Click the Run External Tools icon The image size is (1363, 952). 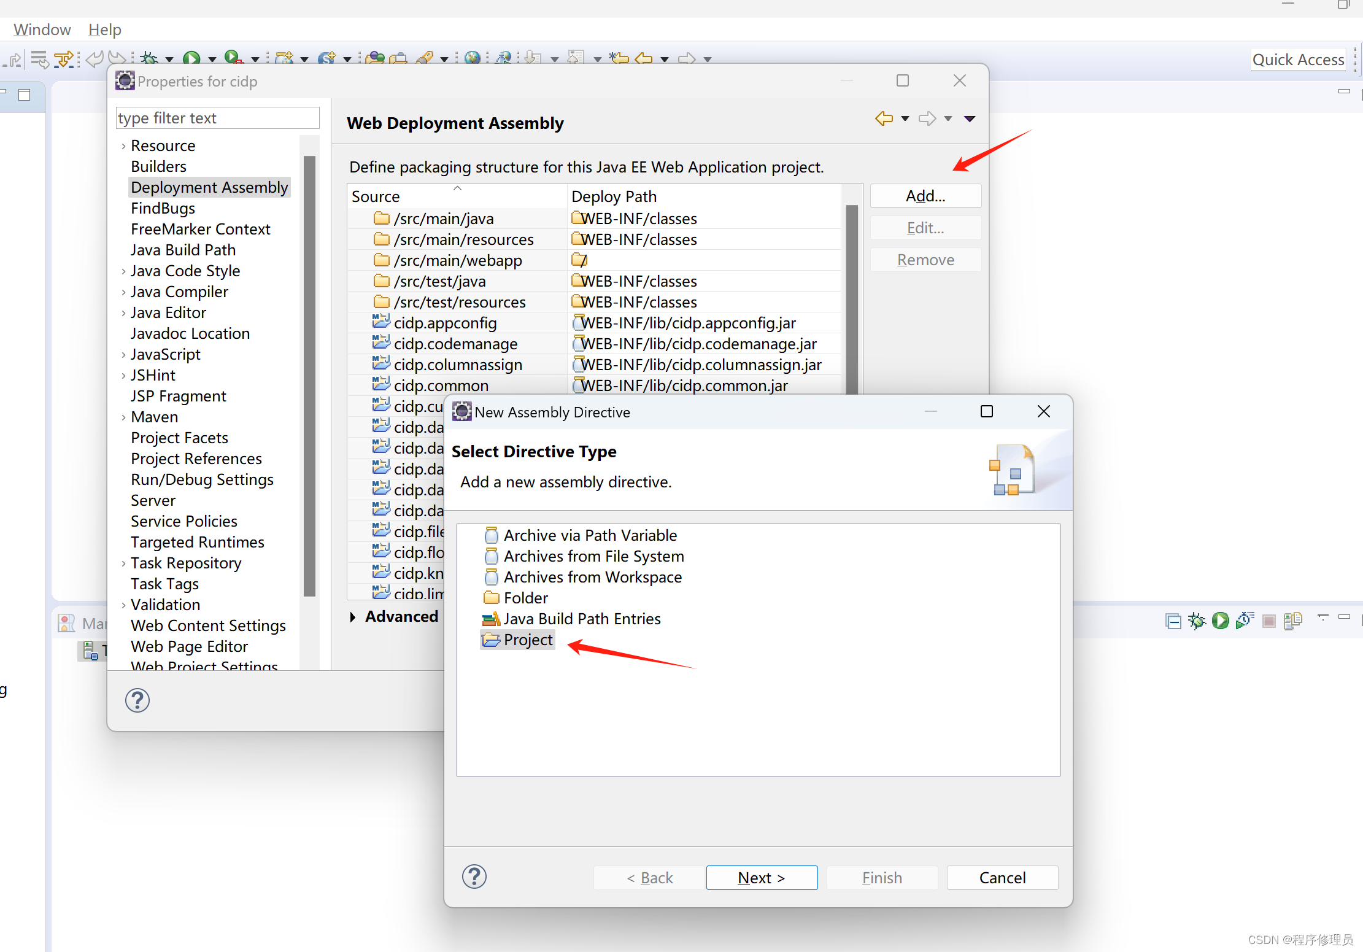click(234, 58)
